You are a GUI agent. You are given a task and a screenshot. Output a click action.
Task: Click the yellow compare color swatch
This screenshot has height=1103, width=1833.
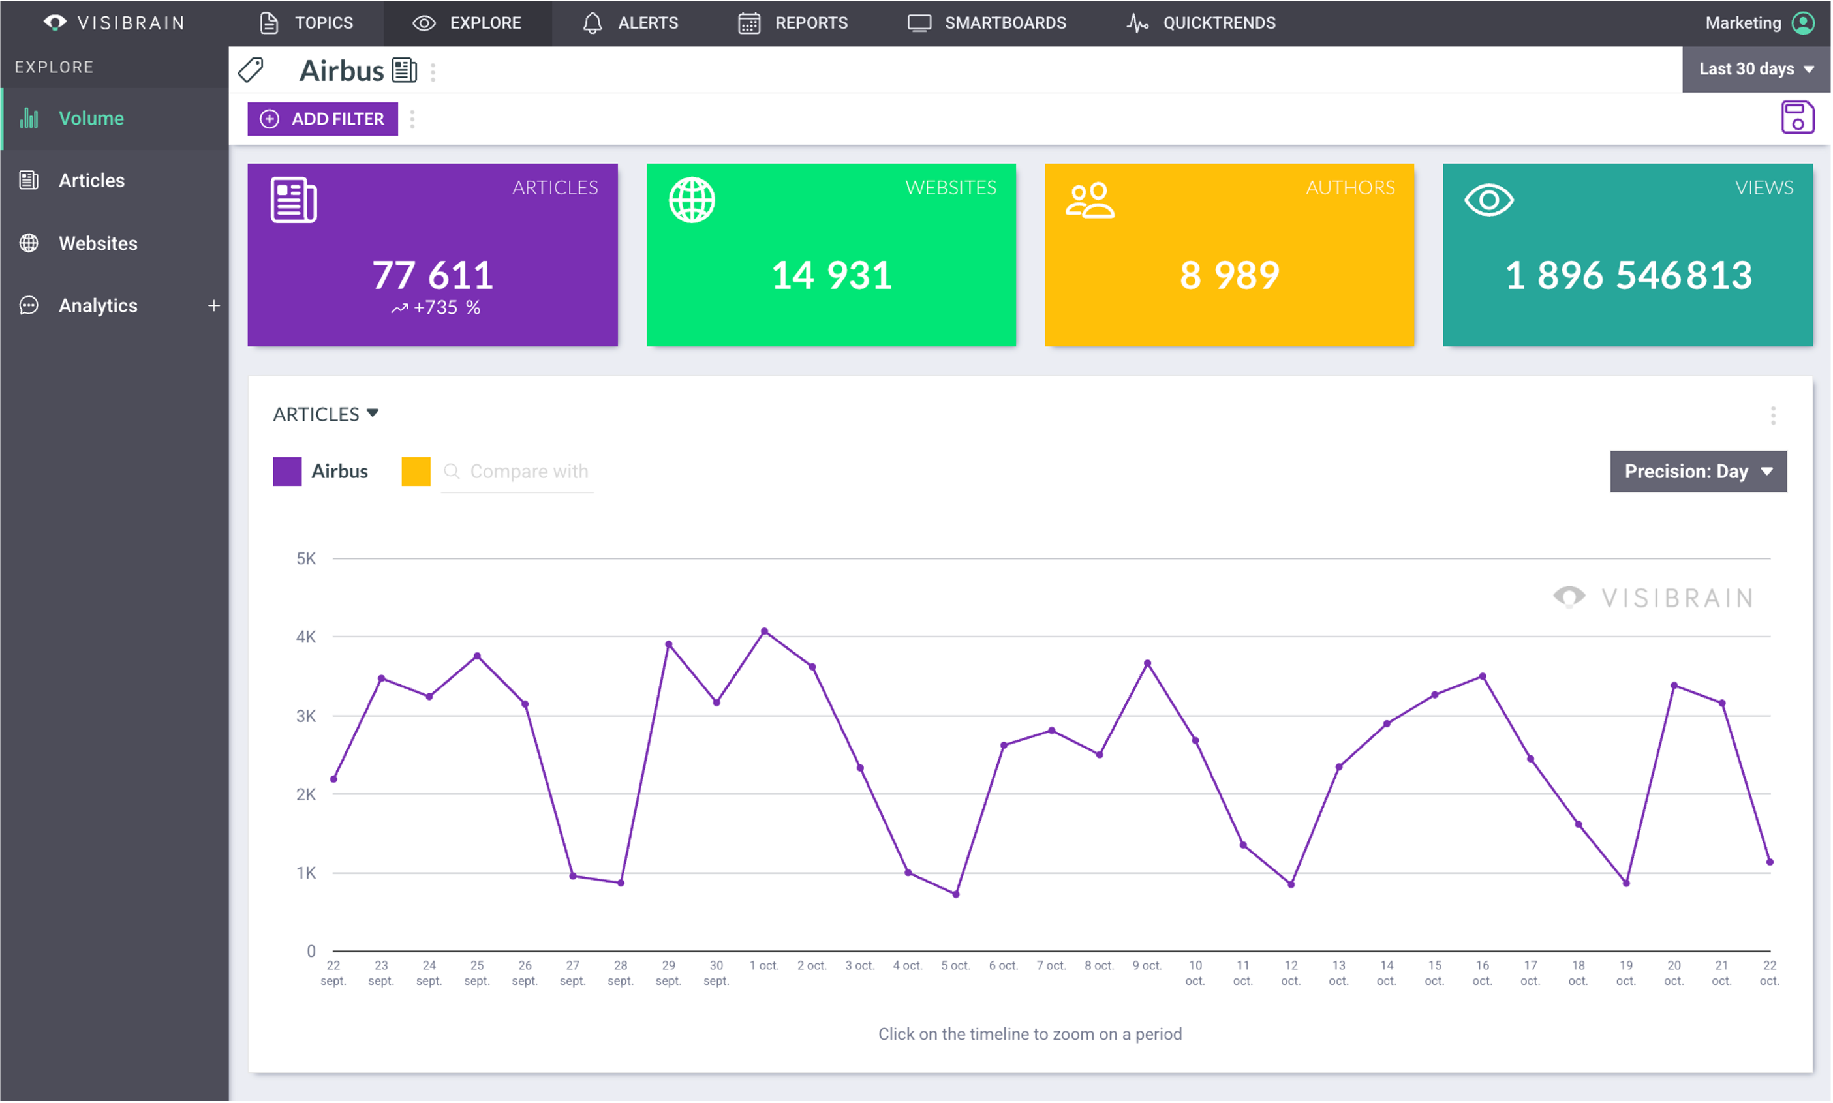416,471
